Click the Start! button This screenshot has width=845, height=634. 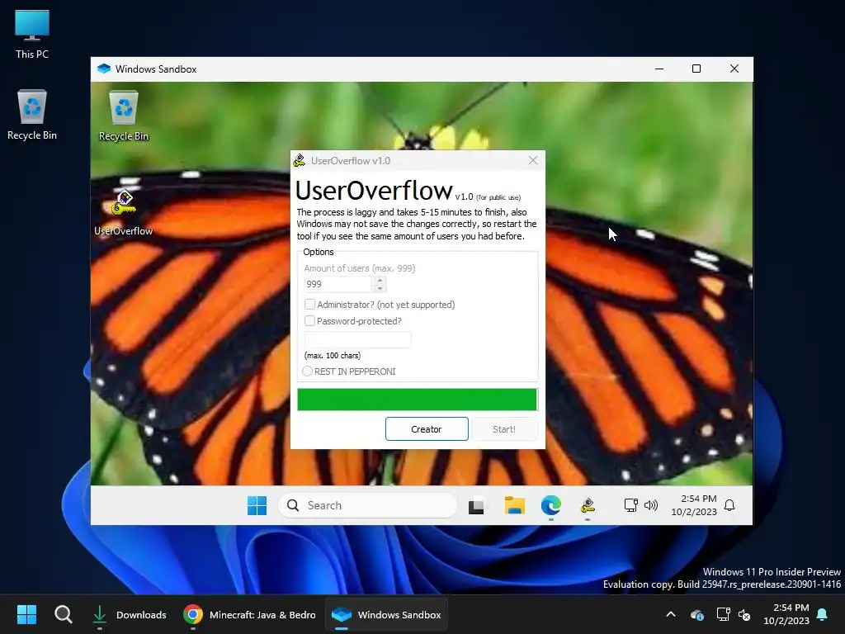pos(504,429)
